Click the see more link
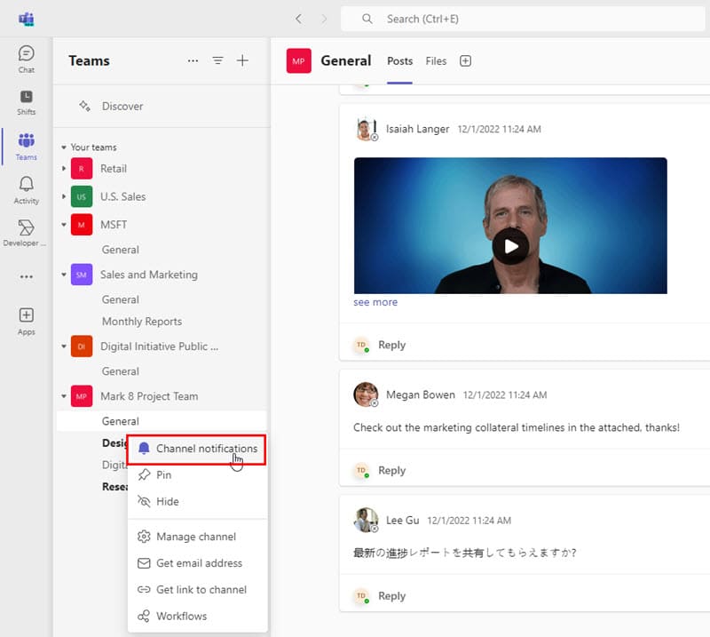Viewport: 710px width, 637px height. [375, 302]
